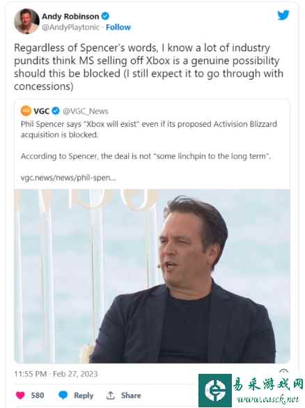Click the VGC orange avatar icon
305x408 pixels.
(x=26, y=111)
